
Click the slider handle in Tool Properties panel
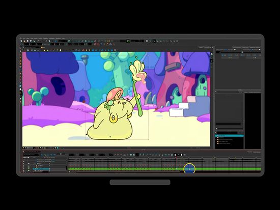click(242, 52)
